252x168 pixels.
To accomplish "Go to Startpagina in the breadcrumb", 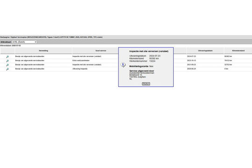I will (5, 37).
